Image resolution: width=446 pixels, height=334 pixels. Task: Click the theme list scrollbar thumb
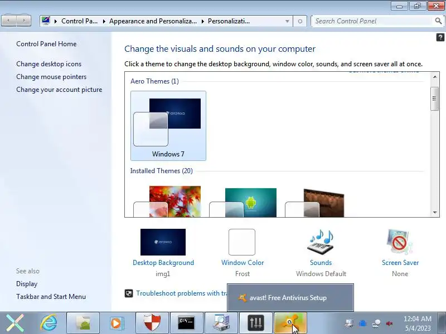(434, 99)
